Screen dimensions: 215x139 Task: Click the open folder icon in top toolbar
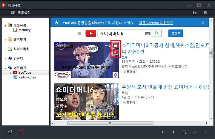195,13
